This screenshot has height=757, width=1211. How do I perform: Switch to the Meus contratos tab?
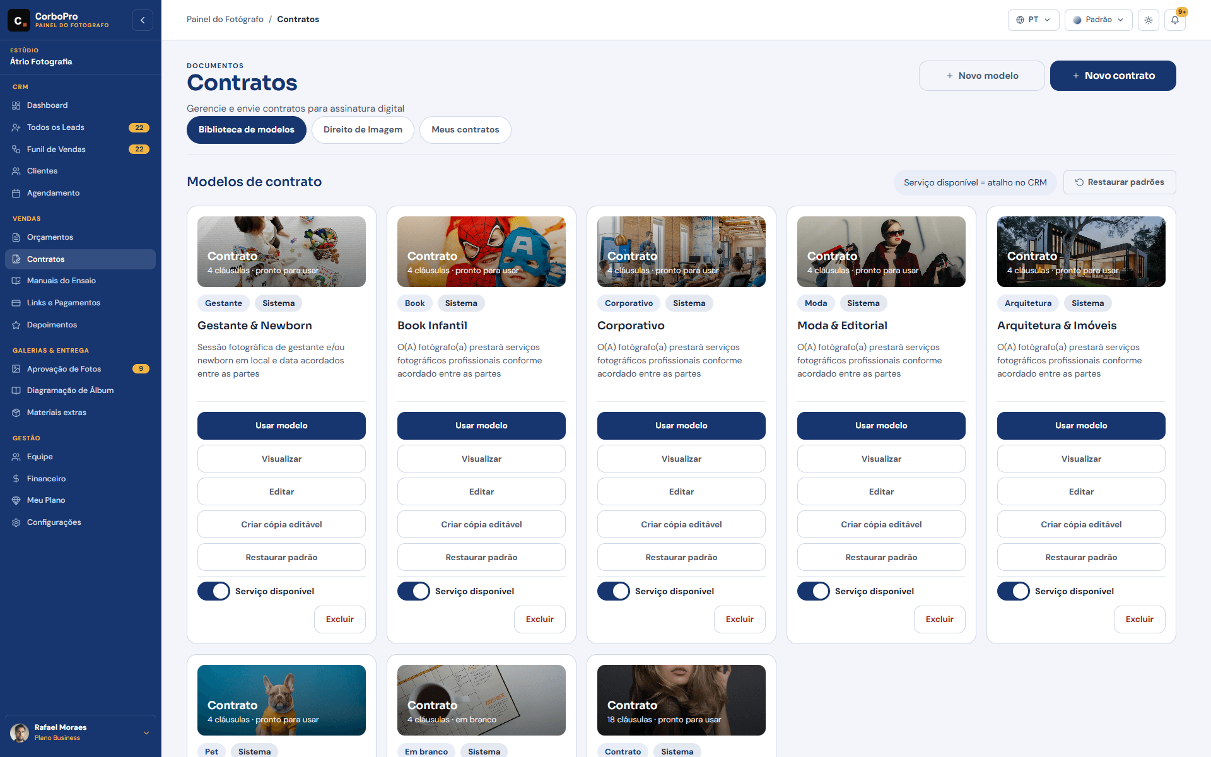(465, 130)
